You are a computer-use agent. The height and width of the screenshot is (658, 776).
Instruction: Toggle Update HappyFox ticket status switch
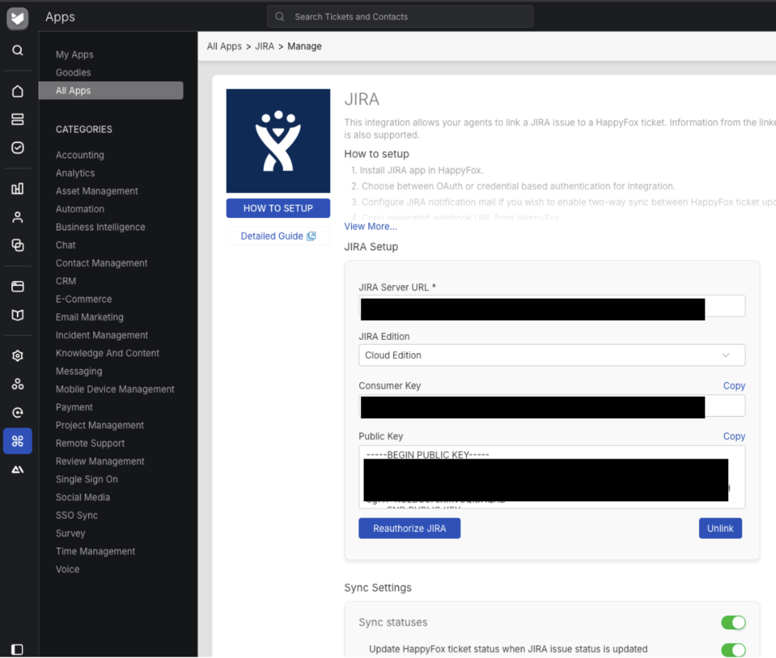(x=733, y=649)
